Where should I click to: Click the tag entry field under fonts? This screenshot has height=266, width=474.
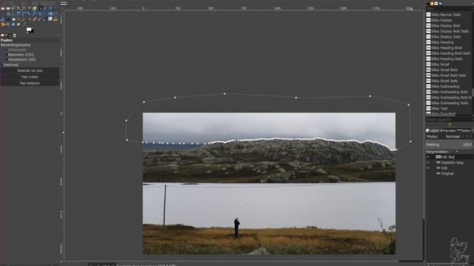[x=447, y=120]
